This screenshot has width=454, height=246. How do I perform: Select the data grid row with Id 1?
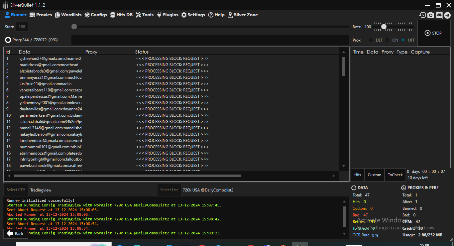(x=172, y=59)
